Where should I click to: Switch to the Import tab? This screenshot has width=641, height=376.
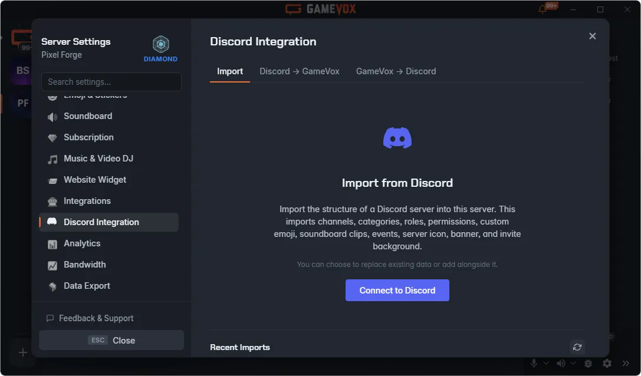[230, 71]
